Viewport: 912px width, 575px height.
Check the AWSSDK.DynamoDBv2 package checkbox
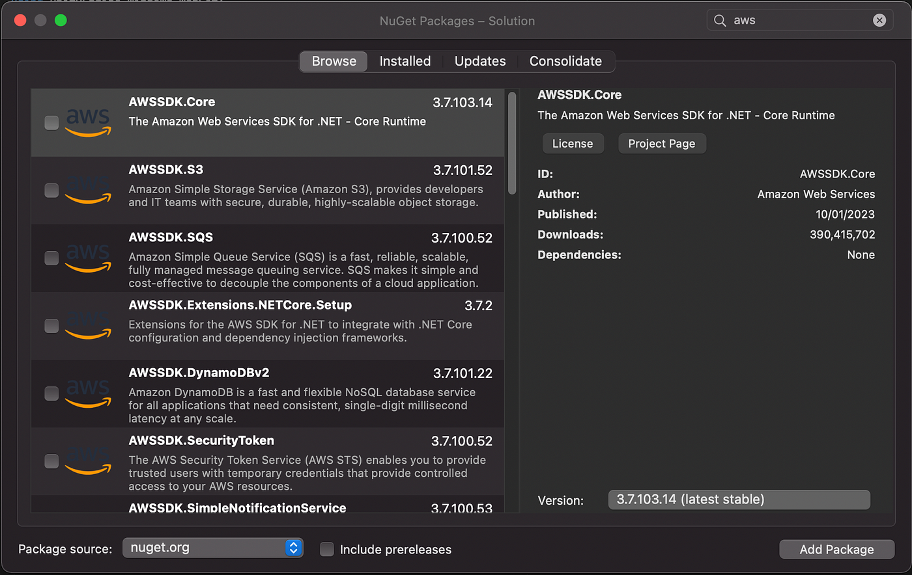point(51,393)
